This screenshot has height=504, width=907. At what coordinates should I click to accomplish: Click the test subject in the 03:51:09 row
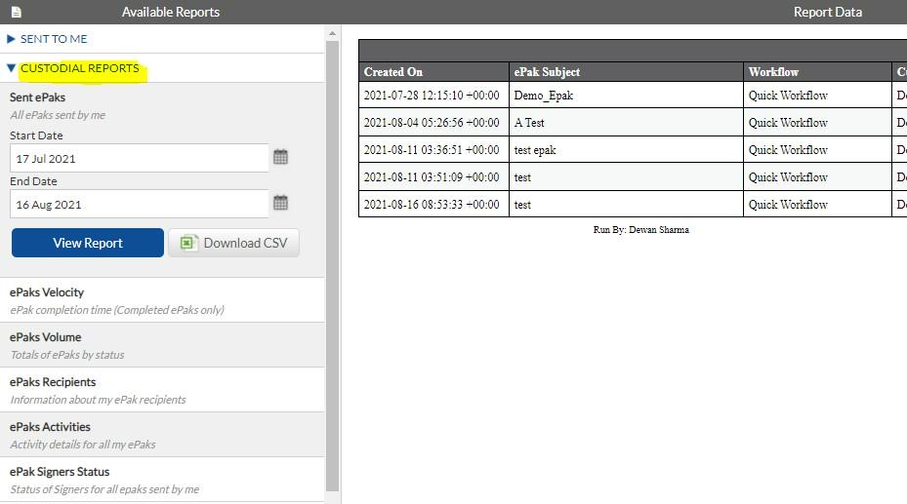tap(626, 176)
